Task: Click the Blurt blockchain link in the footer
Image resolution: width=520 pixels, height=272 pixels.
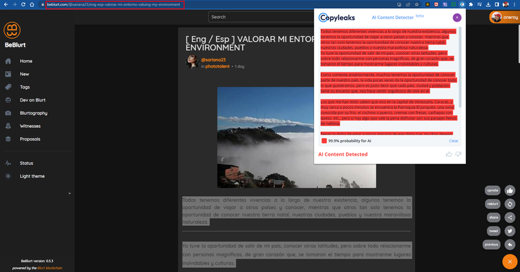Action: click(x=49, y=268)
